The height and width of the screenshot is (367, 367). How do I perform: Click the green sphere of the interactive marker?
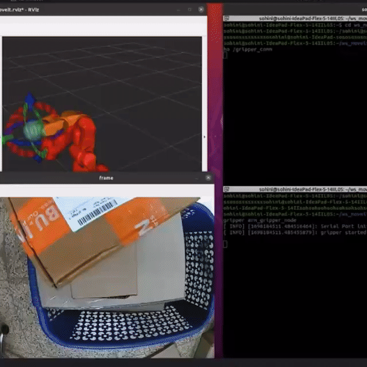[33, 130]
